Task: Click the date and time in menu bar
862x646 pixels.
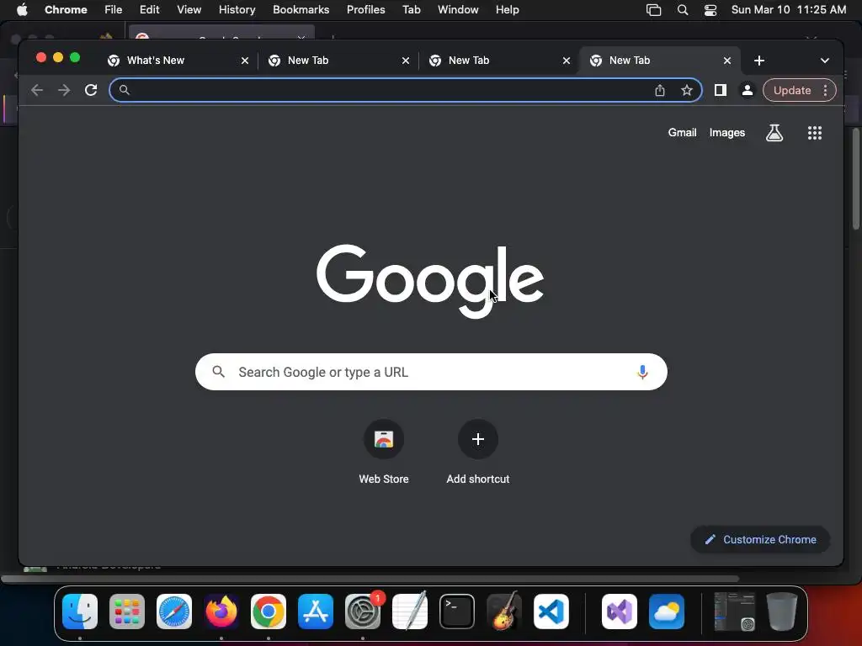Action: pos(788,10)
